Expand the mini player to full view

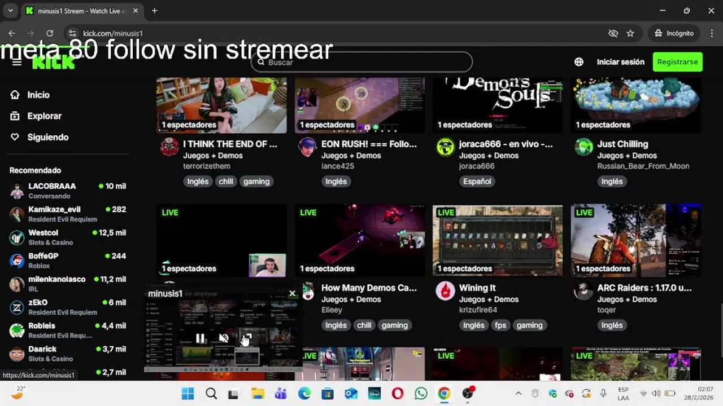coord(247,338)
